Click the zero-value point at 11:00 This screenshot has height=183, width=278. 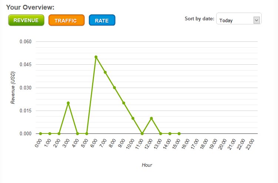[142, 133]
